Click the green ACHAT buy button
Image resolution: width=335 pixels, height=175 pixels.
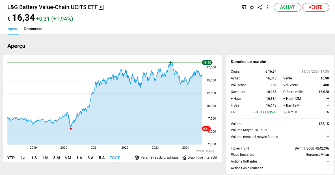click(x=287, y=7)
